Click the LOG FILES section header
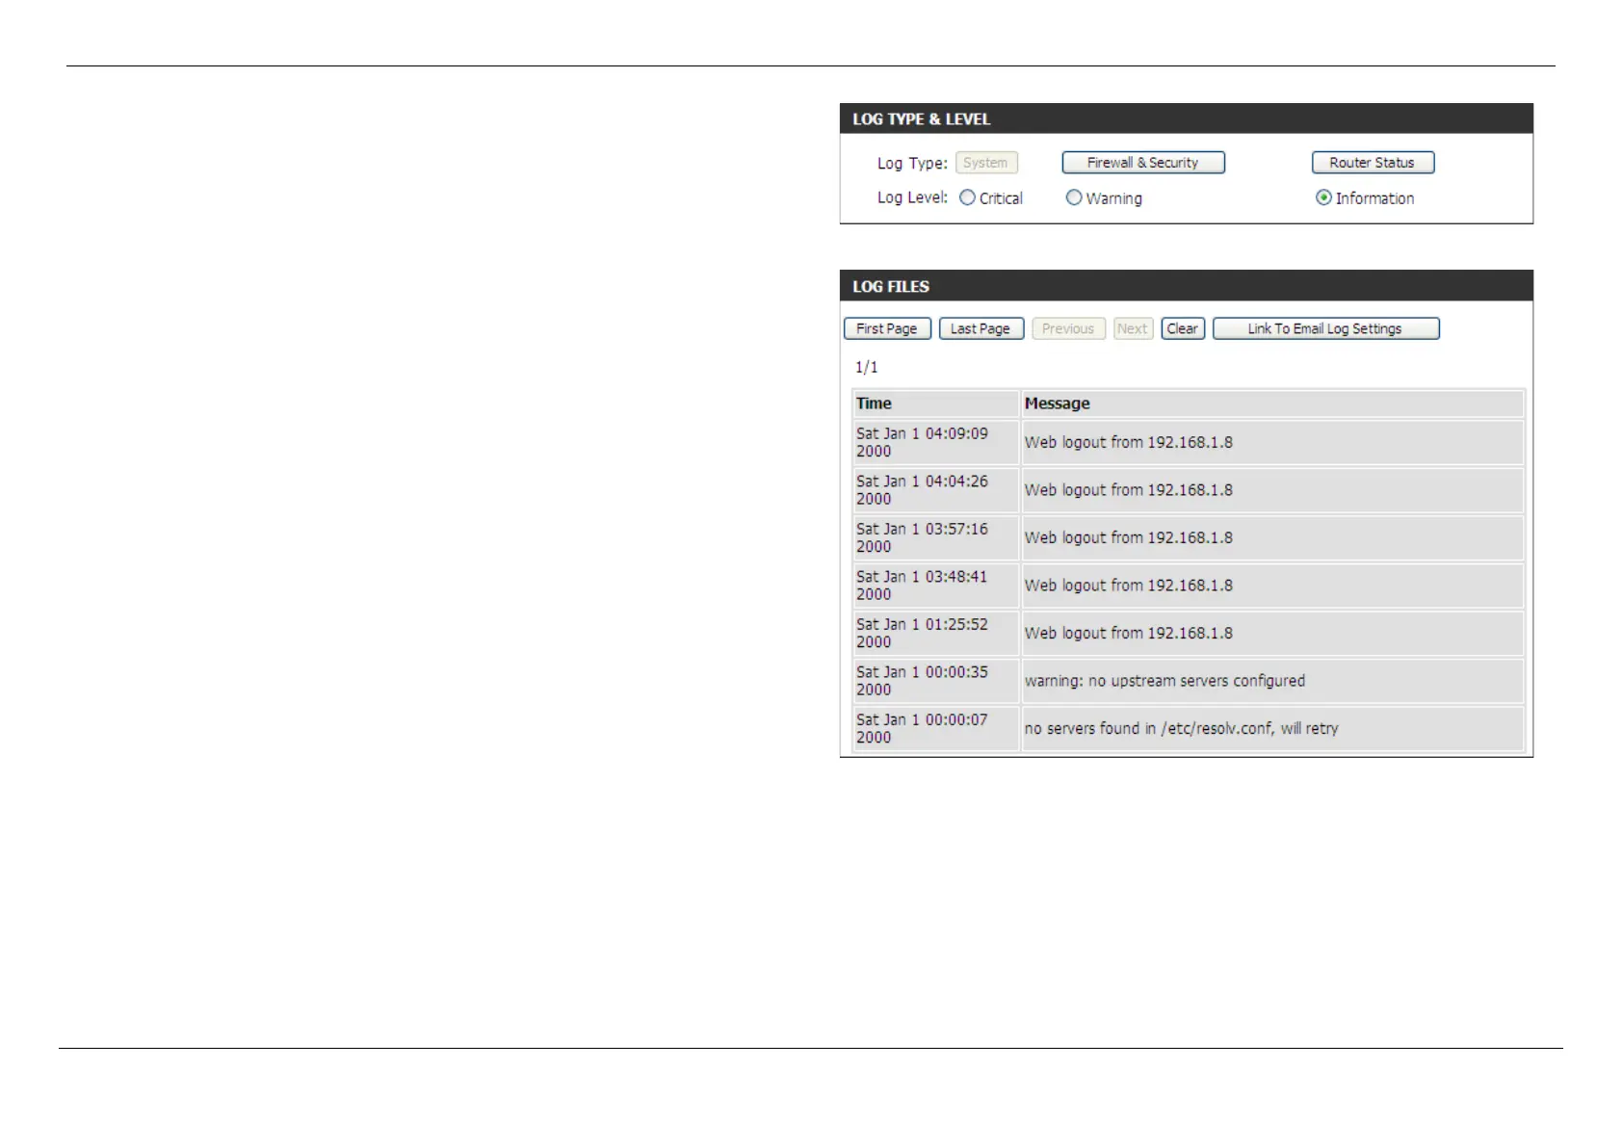 pos(1186,286)
